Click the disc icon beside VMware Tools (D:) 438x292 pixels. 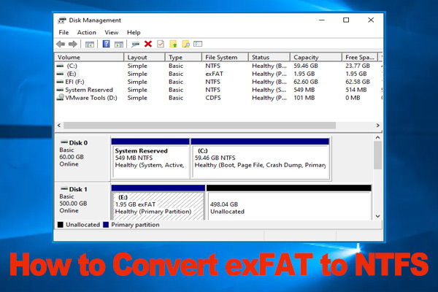tap(60, 97)
